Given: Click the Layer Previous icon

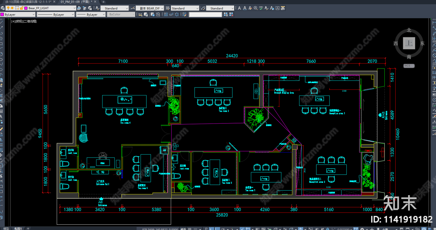Looking at the screenshot, I should [x=84, y=8].
